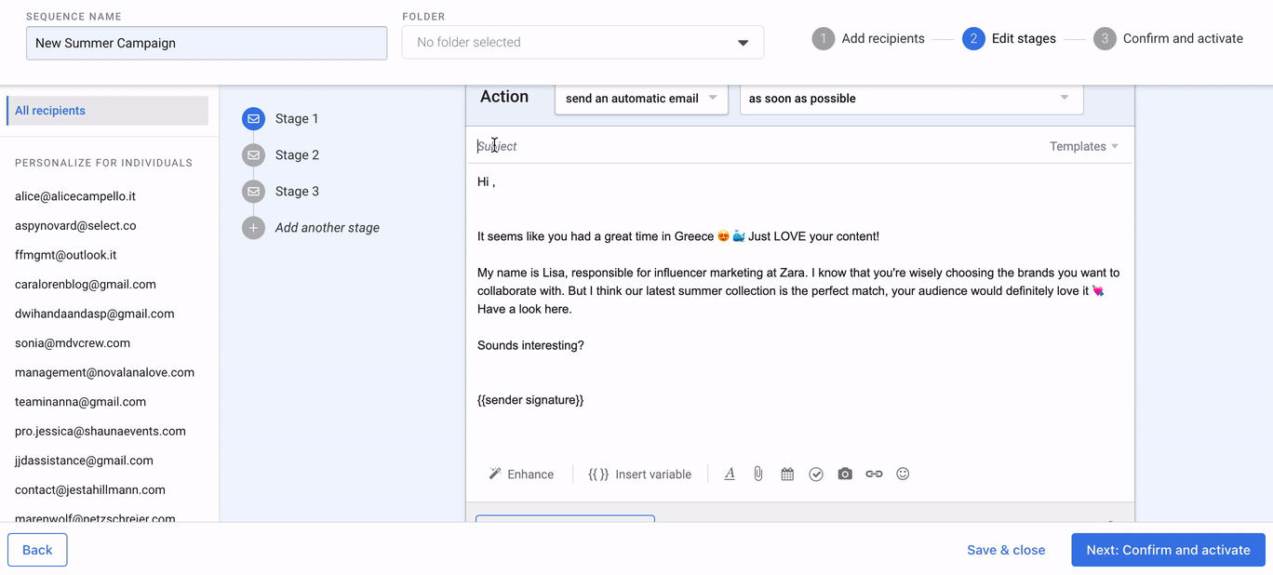The image size is (1273, 575).
Task: Expand the Templates dropdown
Action: pos(1084,146)
